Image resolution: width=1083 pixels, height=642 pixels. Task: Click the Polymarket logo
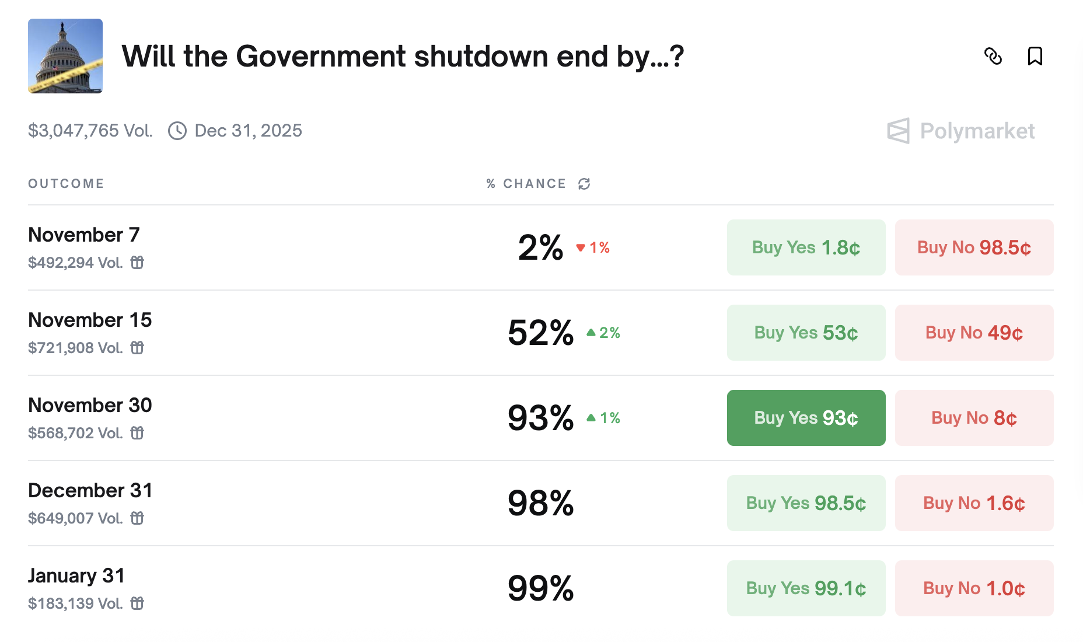960,131
